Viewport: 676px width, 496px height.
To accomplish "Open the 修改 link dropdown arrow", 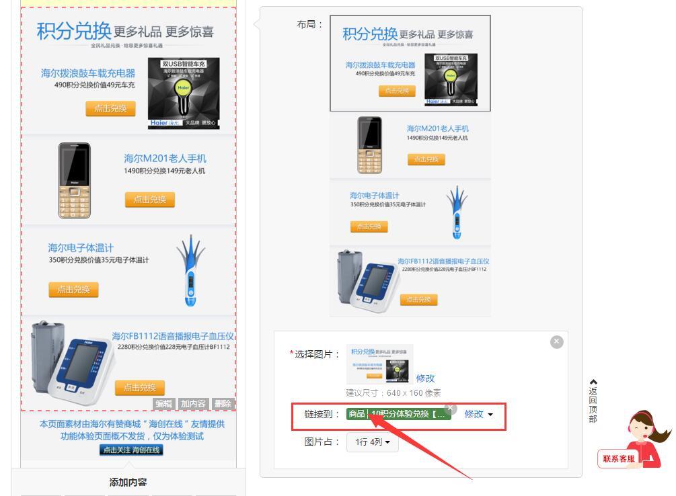I will [490, 415].
